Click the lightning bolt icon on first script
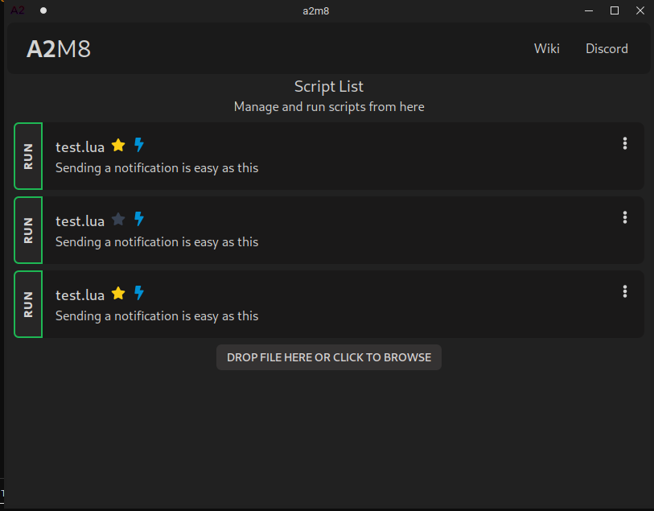 click(139, 145)
